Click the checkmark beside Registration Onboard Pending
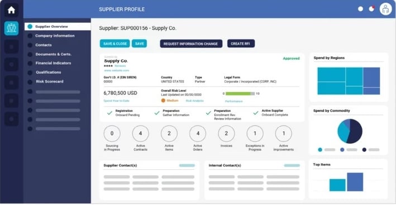396x205 pixels. click(109, 113)
